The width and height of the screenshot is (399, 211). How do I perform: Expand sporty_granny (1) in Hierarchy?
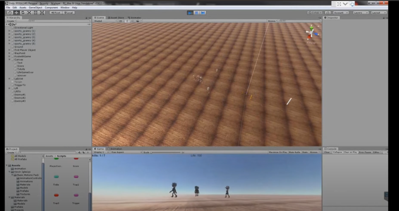coord(9,31)
